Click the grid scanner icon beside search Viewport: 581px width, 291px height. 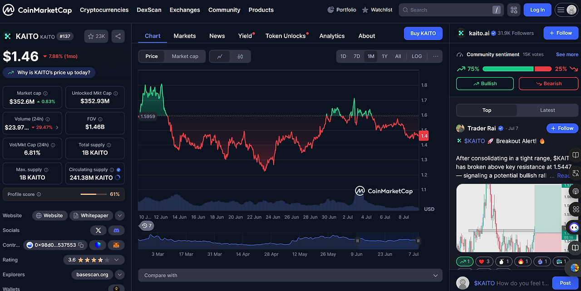[514, 10]
